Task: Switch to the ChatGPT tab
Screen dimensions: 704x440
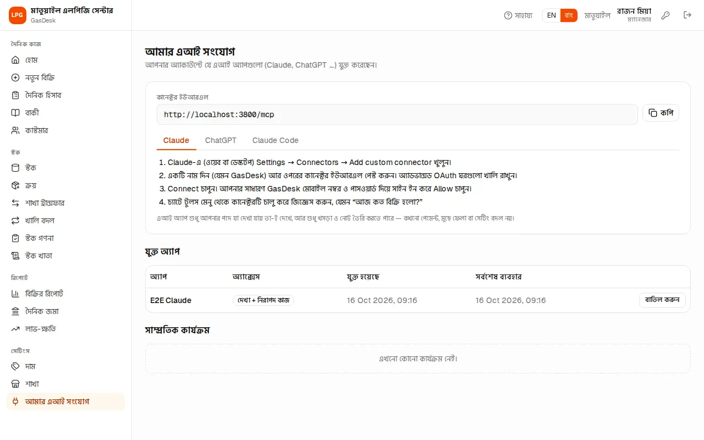Action: click(221, 140)
